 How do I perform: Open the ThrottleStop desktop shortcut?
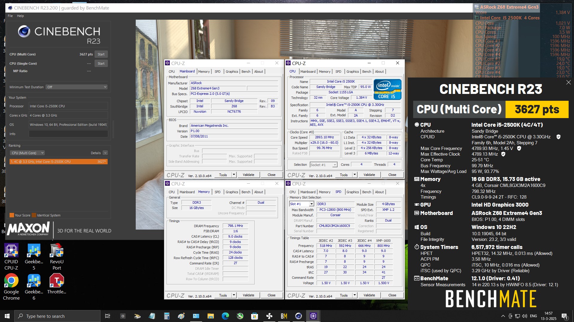click(x=57, y=284)
